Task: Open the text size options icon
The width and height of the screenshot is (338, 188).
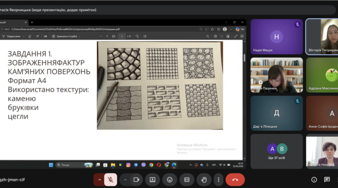Action: click(x=38, y=36)
